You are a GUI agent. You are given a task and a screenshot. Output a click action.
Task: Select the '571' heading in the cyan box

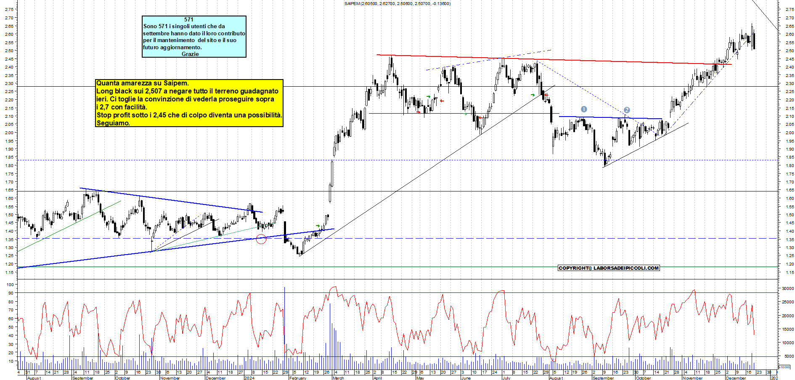point(189,19)
